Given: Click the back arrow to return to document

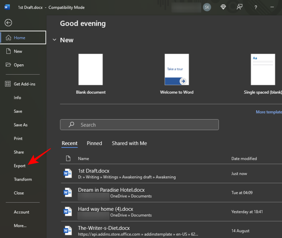Looking at the screenshot, I should (x=8, y=23).
